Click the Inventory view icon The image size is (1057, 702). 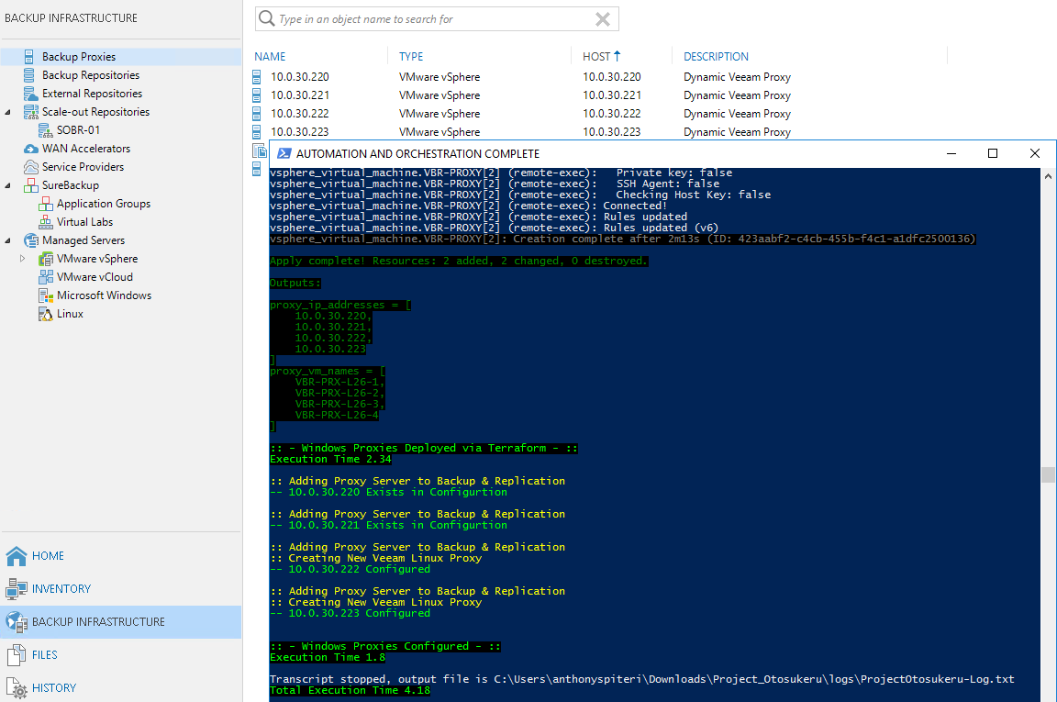17,589
